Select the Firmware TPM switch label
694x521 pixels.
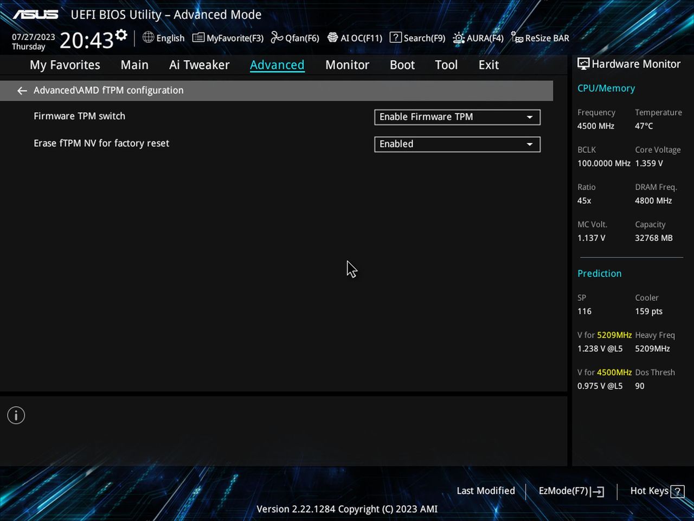point(79,116)
